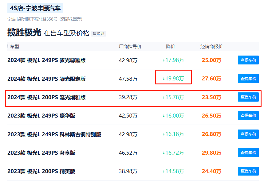The width and height of the screenshot is (264, 182).
Task: Click the 23.50万 dealer quote
Action: click(x=211, y=97)
